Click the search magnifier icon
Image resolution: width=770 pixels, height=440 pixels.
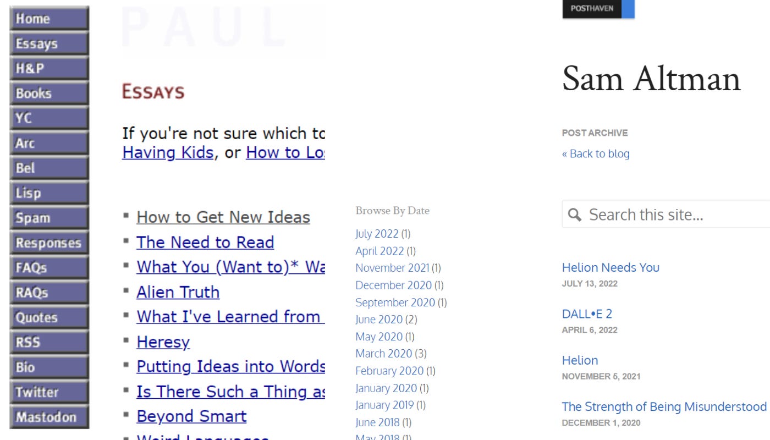tap(575, 215)
